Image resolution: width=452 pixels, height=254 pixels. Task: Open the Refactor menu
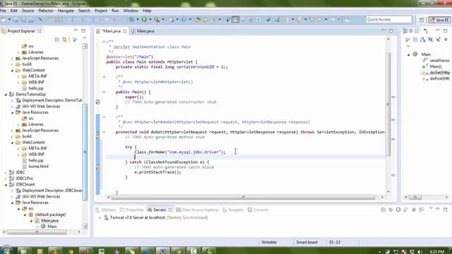pos(46,11)
